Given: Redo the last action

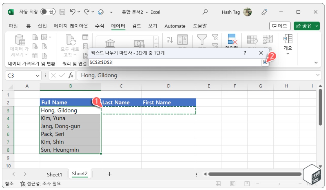Looking at the screenshot, I should coord(87,12).
